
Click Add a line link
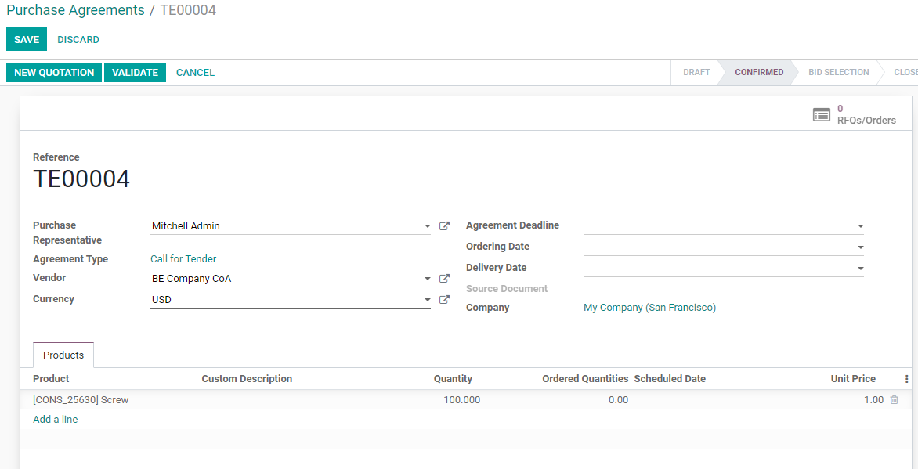(56, 420)
